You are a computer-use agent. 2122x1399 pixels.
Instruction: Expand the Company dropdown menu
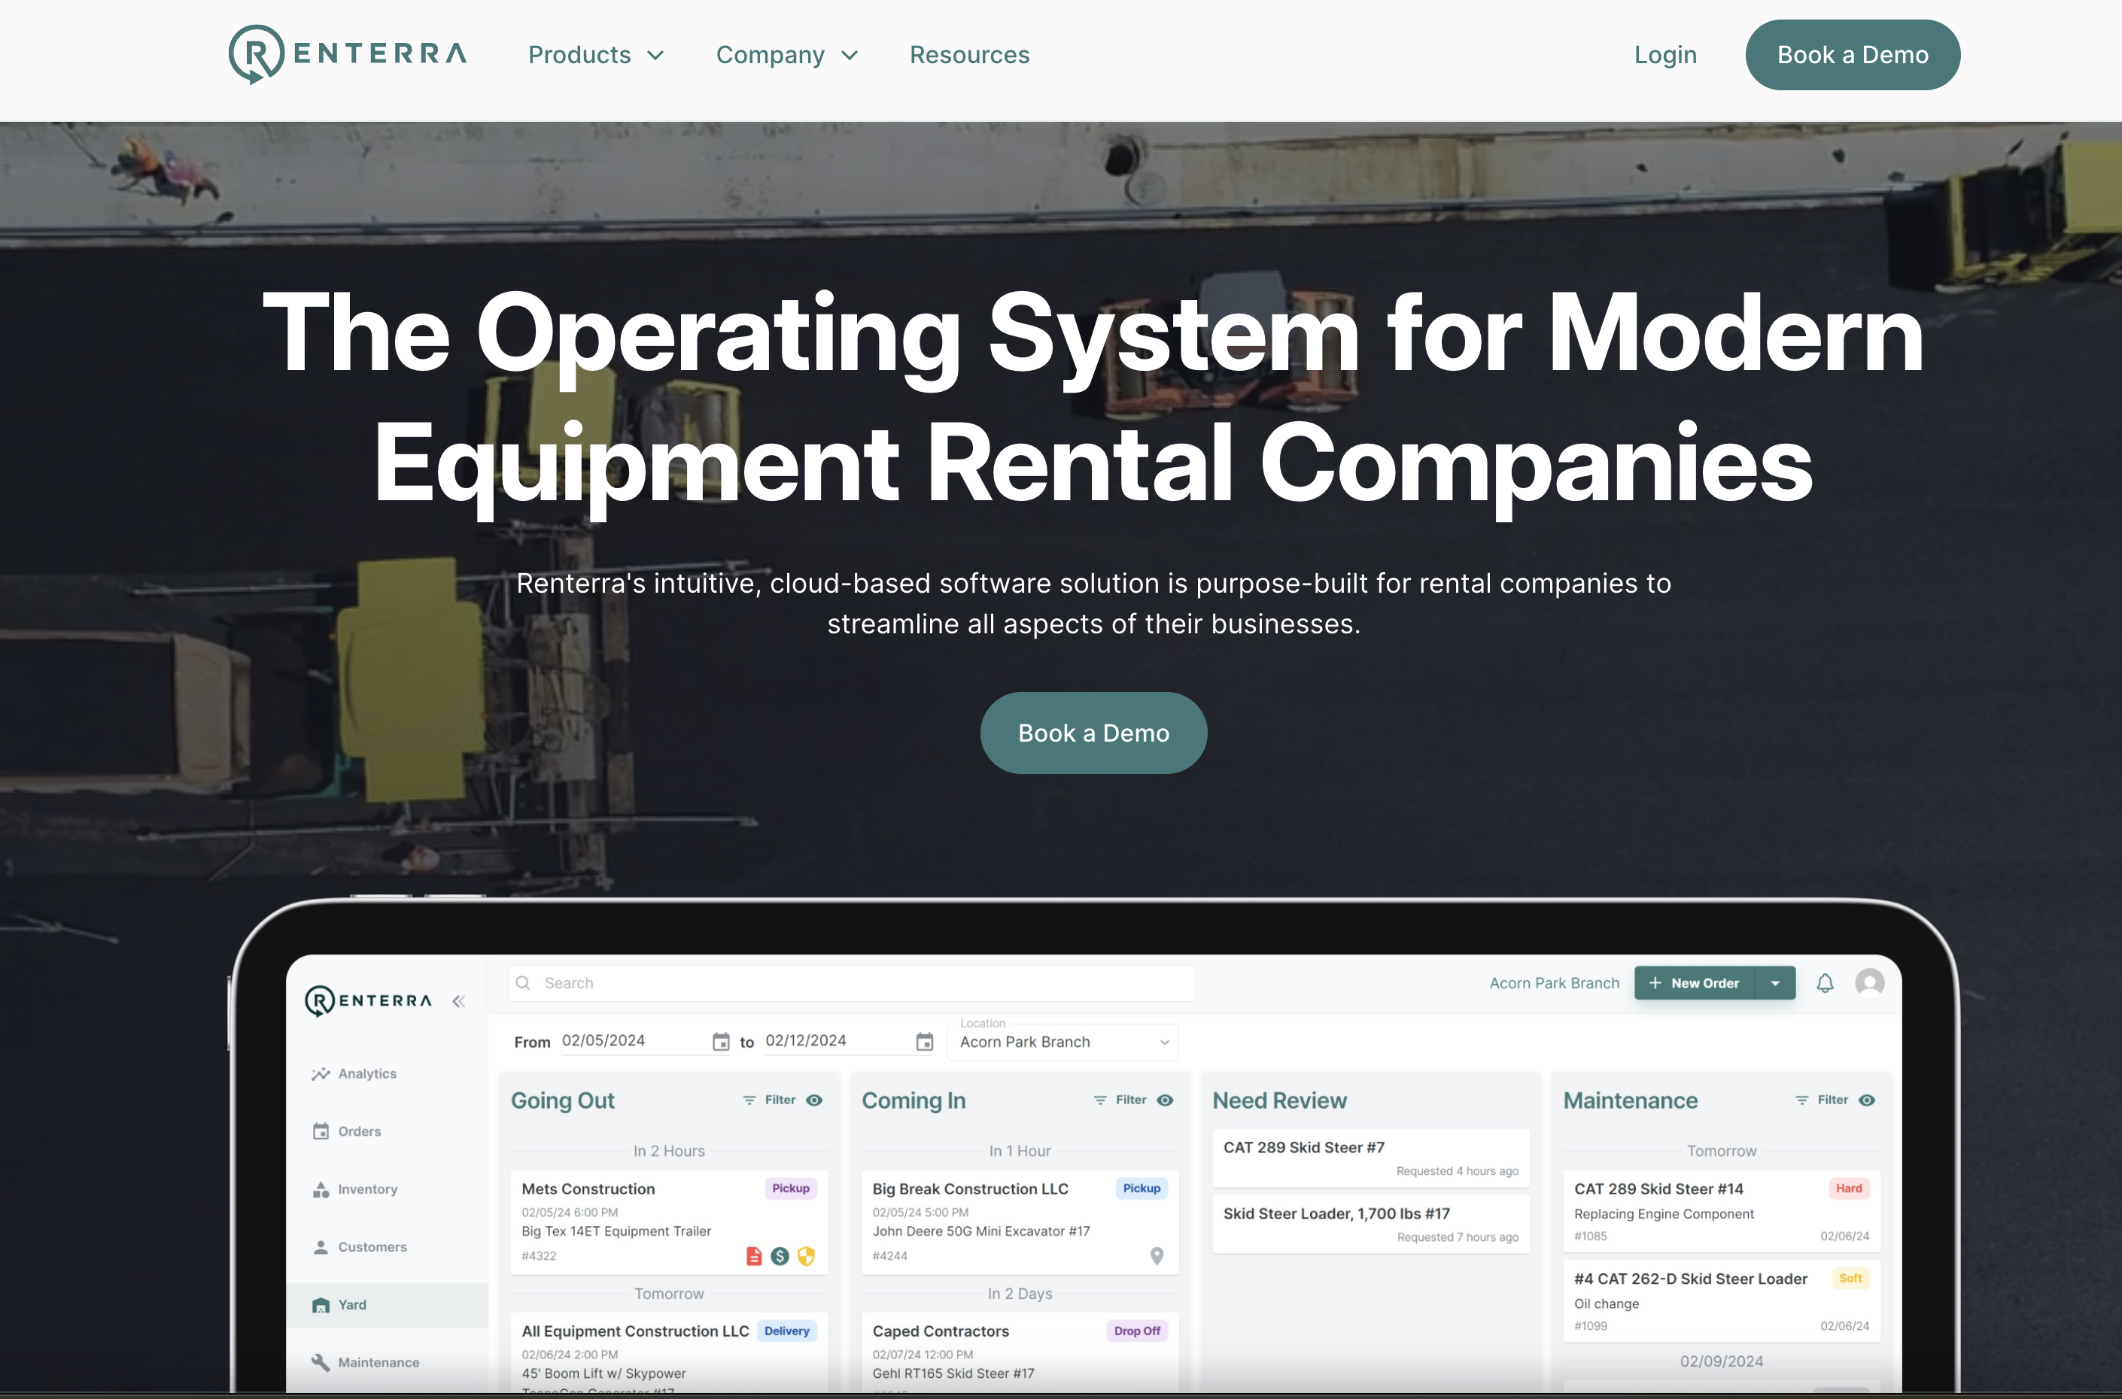(x=787, y=56)
